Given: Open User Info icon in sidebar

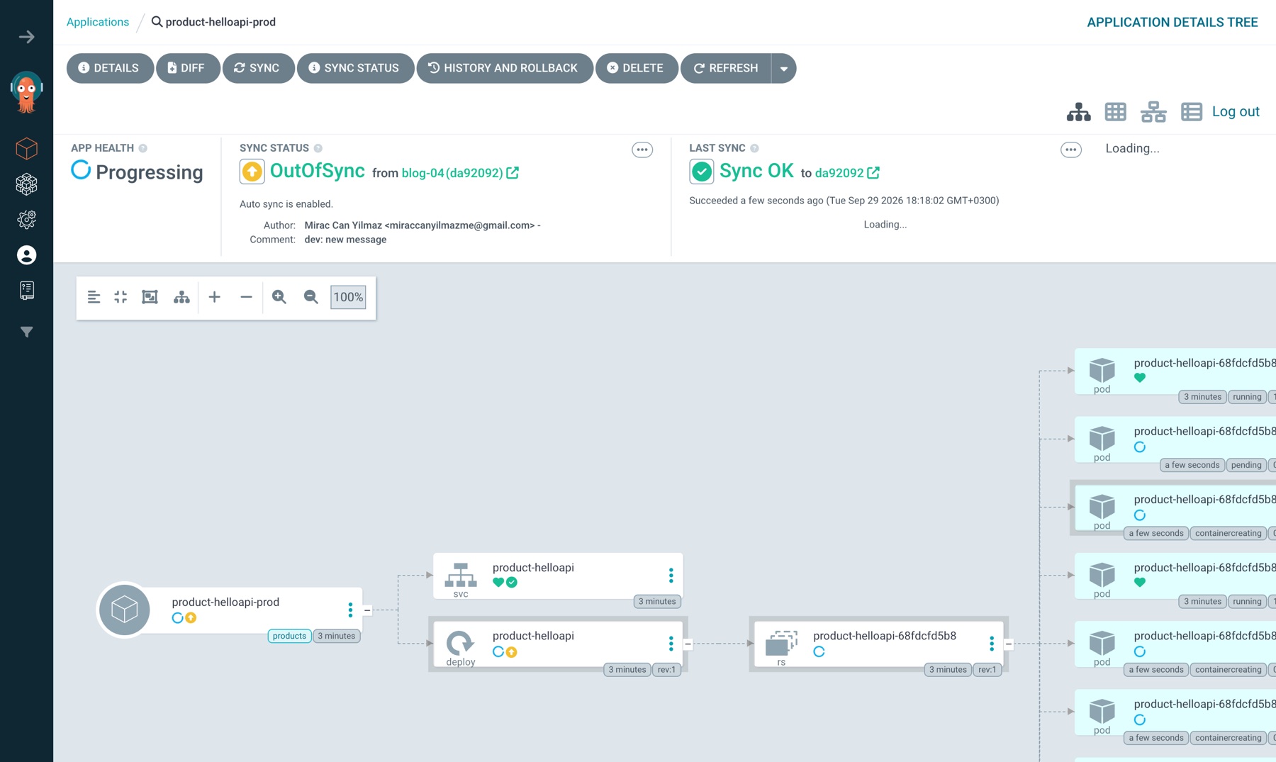Looking at the screenshot, I should pos(26,255).
